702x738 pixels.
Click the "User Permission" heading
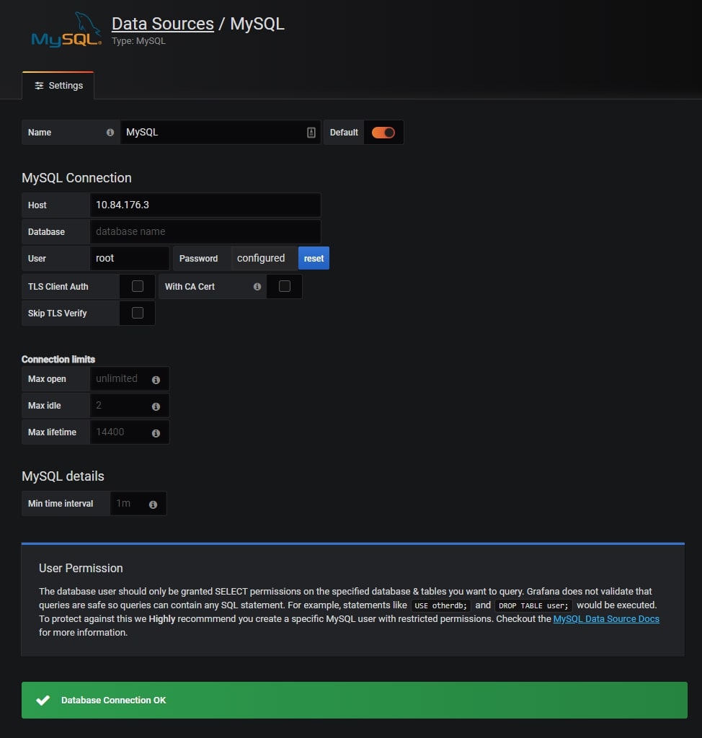[81, 568]
